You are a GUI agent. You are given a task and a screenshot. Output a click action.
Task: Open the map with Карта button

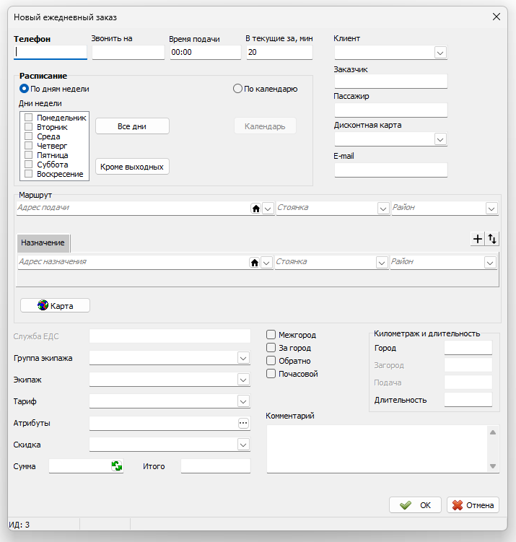(x=55, y=306)
